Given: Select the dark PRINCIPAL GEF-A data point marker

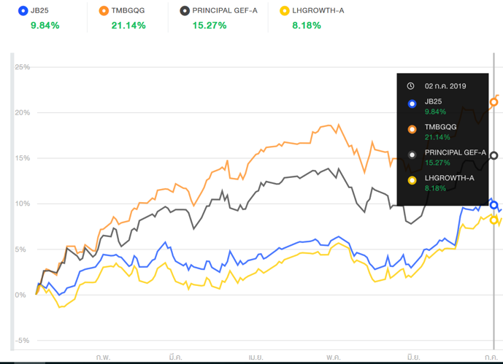Looking at the screenshot, I should point(494,155).
